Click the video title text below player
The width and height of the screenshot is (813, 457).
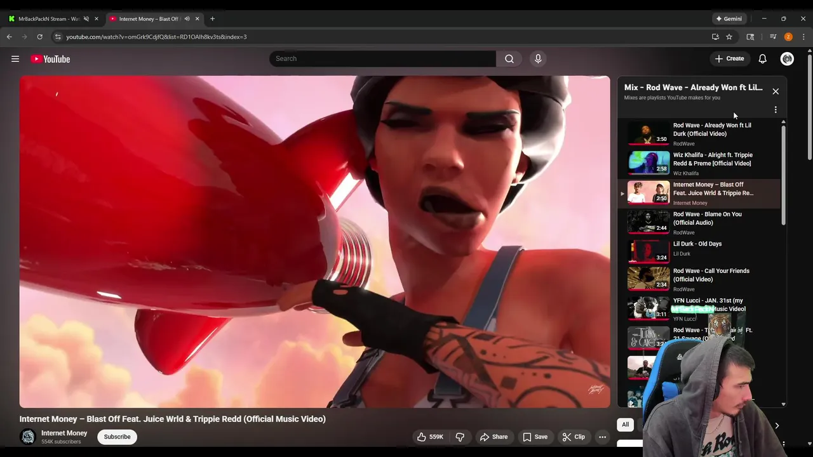tap(172, 419)
